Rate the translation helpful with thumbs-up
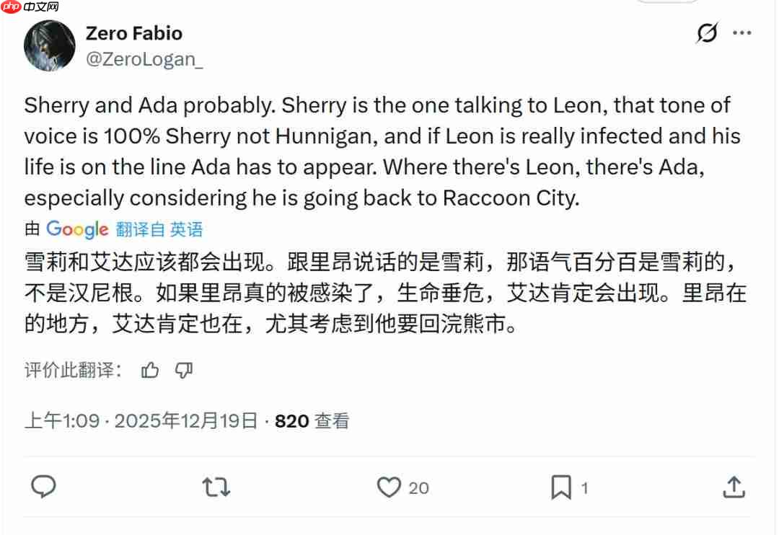779x535 pixels. (150, 370)
